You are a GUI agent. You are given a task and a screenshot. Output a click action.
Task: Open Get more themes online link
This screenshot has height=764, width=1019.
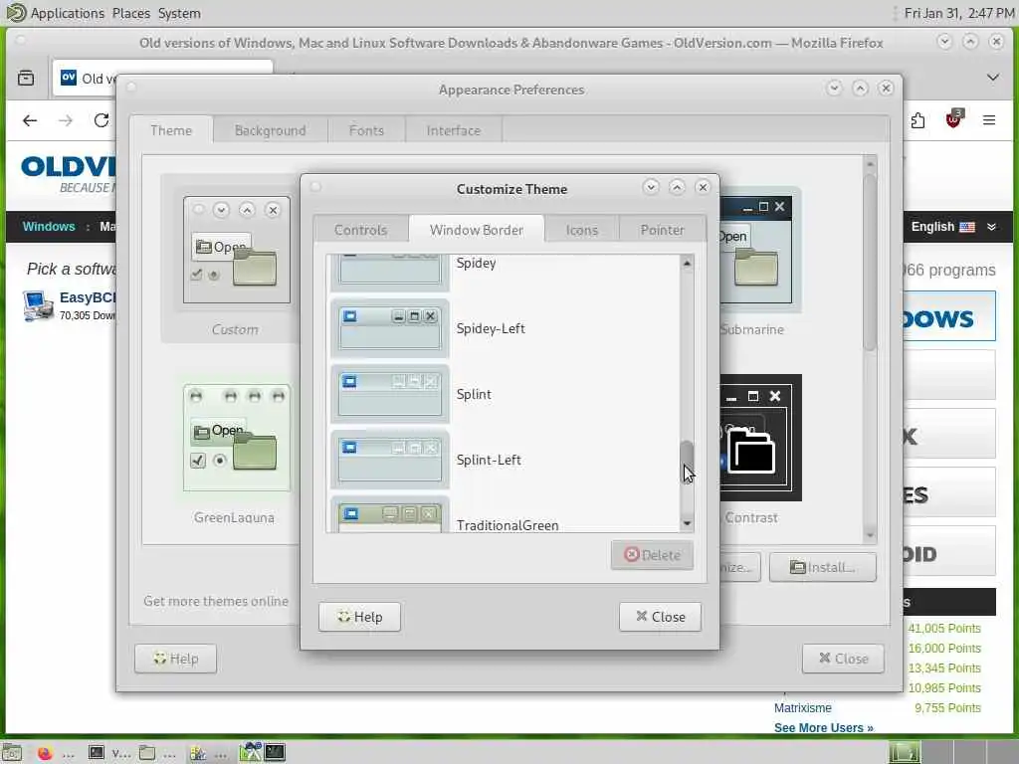pos(216,601)
